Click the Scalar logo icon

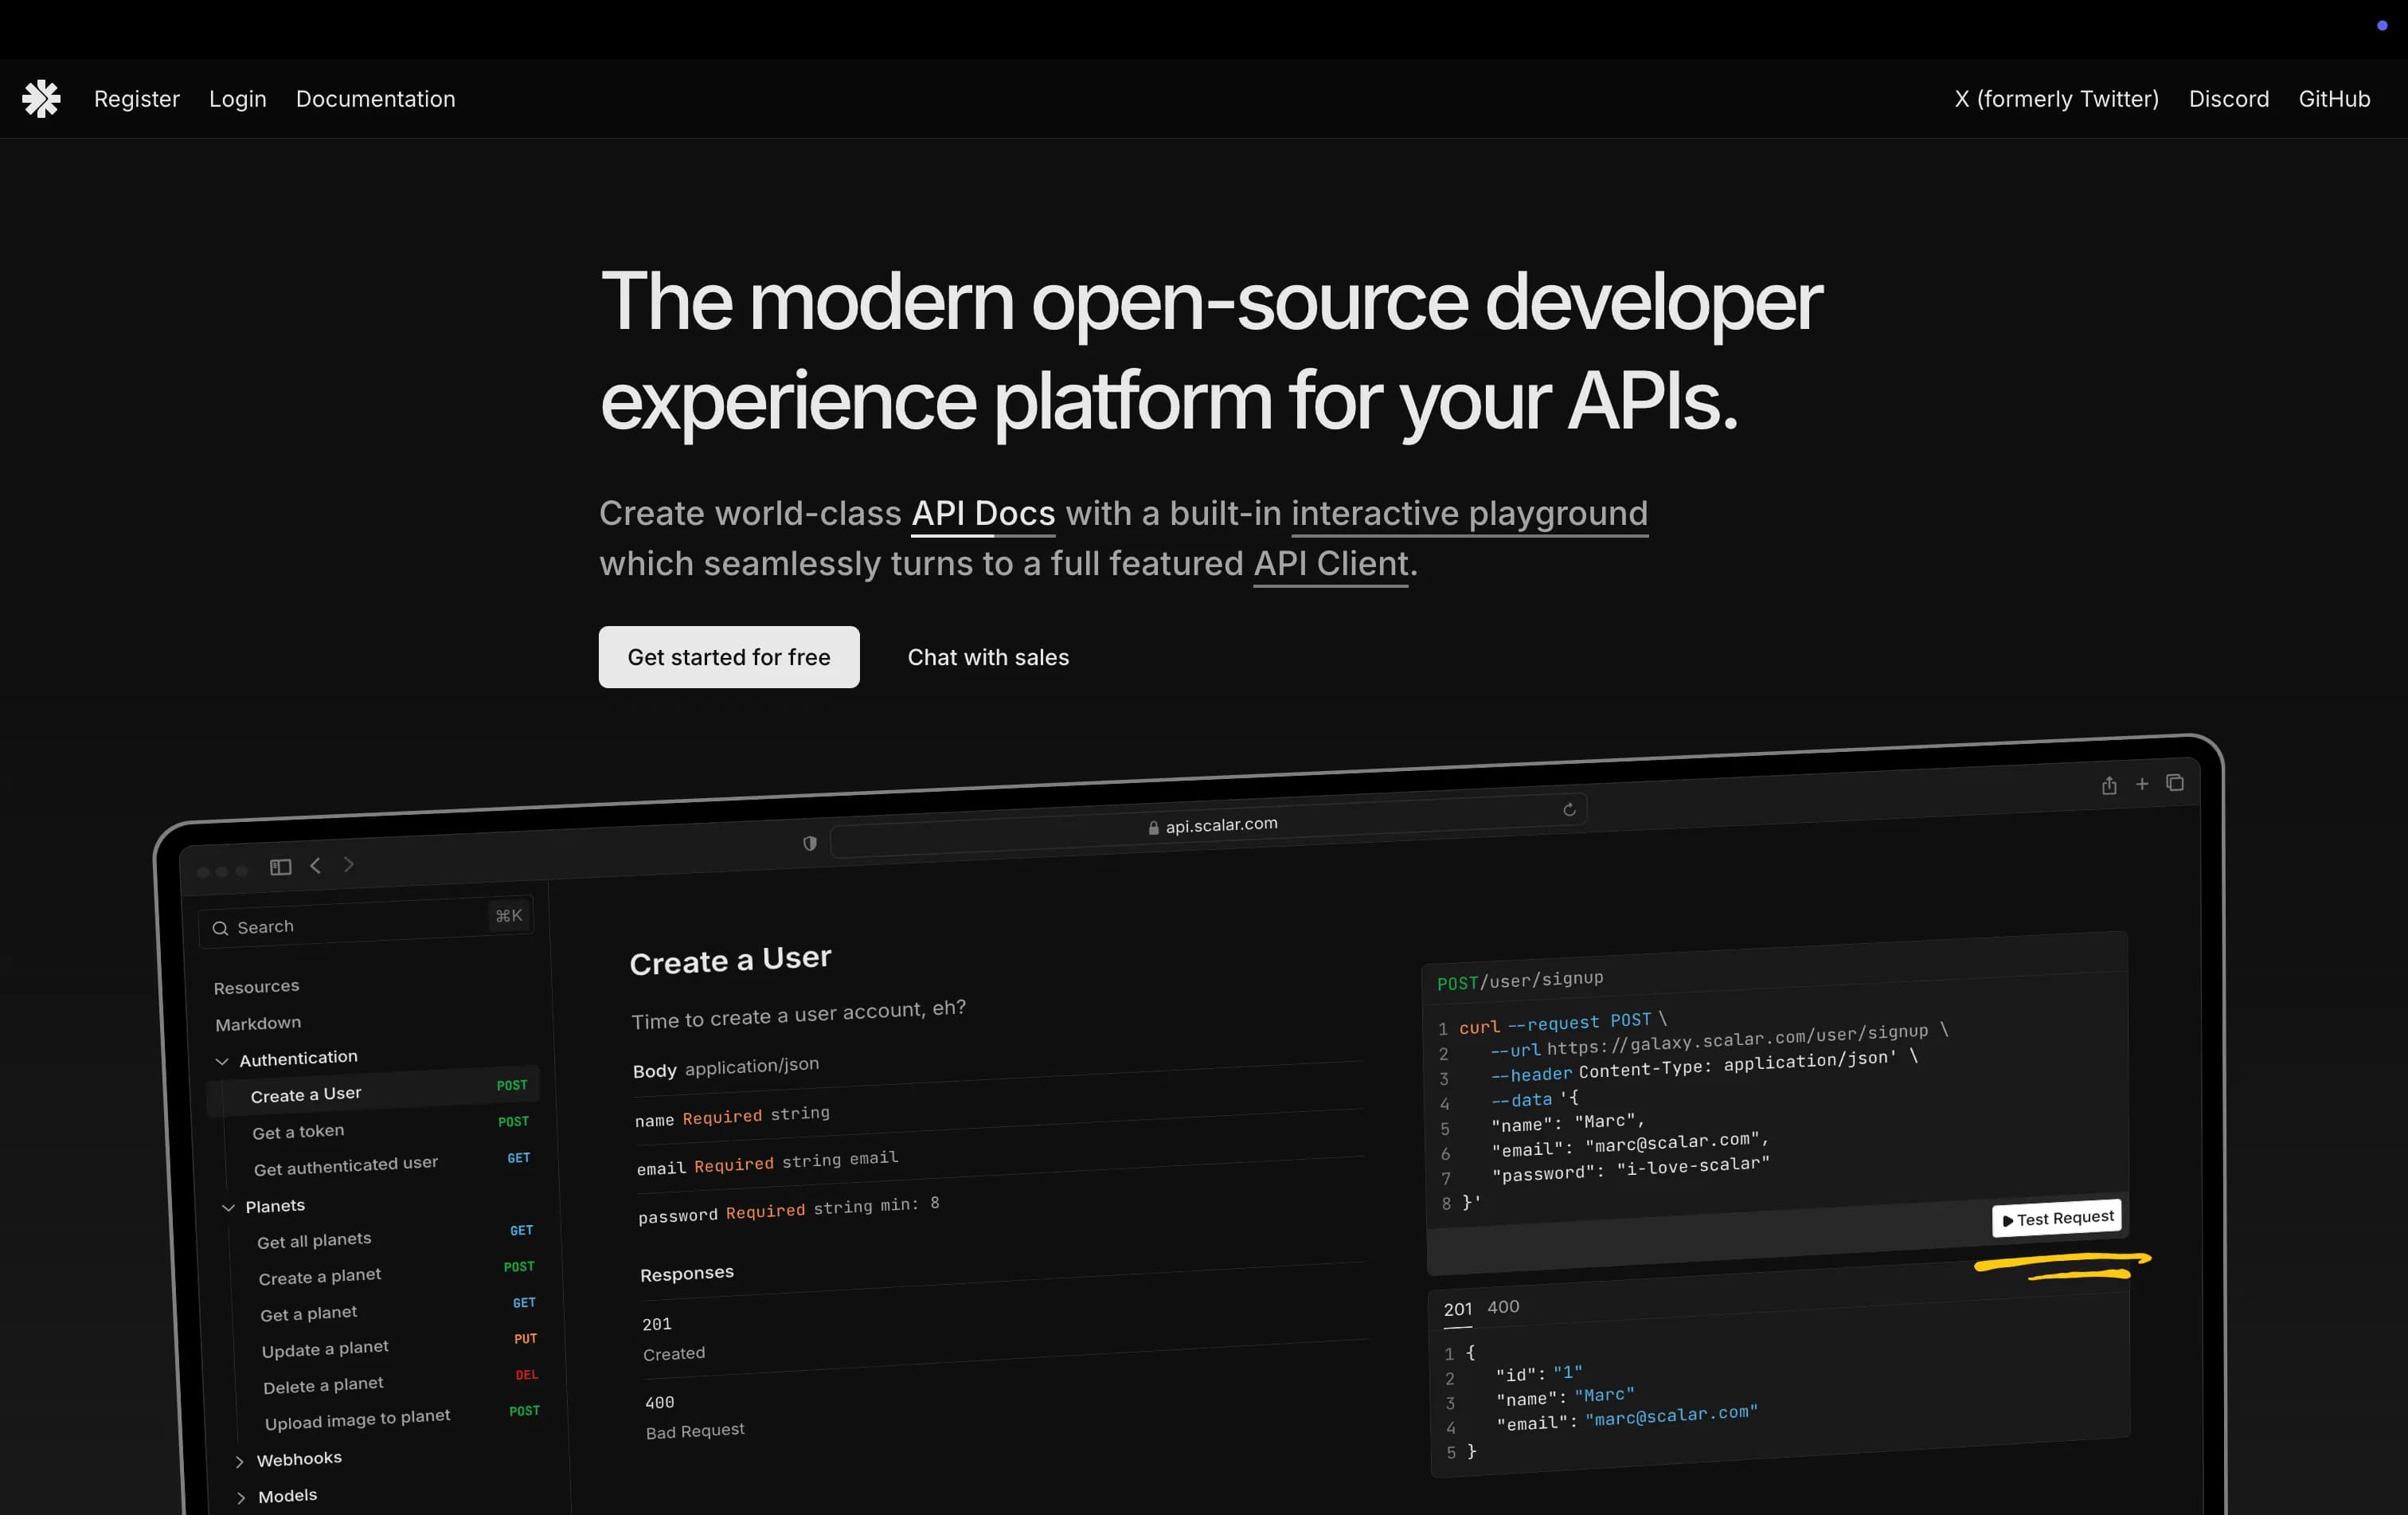pos(42,99)
